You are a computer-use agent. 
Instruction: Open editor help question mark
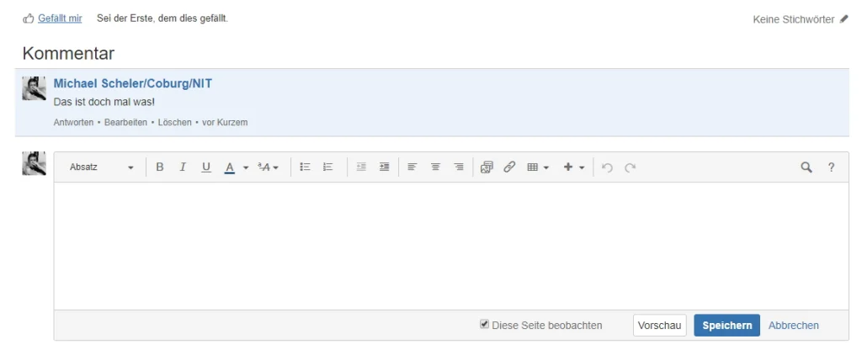click(831, 167)
